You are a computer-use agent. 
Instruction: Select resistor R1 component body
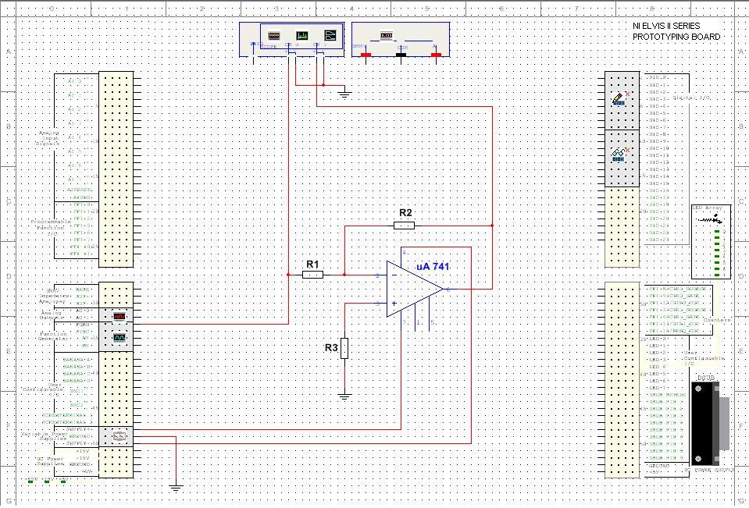click(x=313, y=275)
